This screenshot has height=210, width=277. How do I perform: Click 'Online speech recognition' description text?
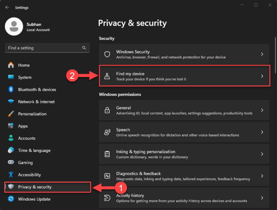coord(178,135)
